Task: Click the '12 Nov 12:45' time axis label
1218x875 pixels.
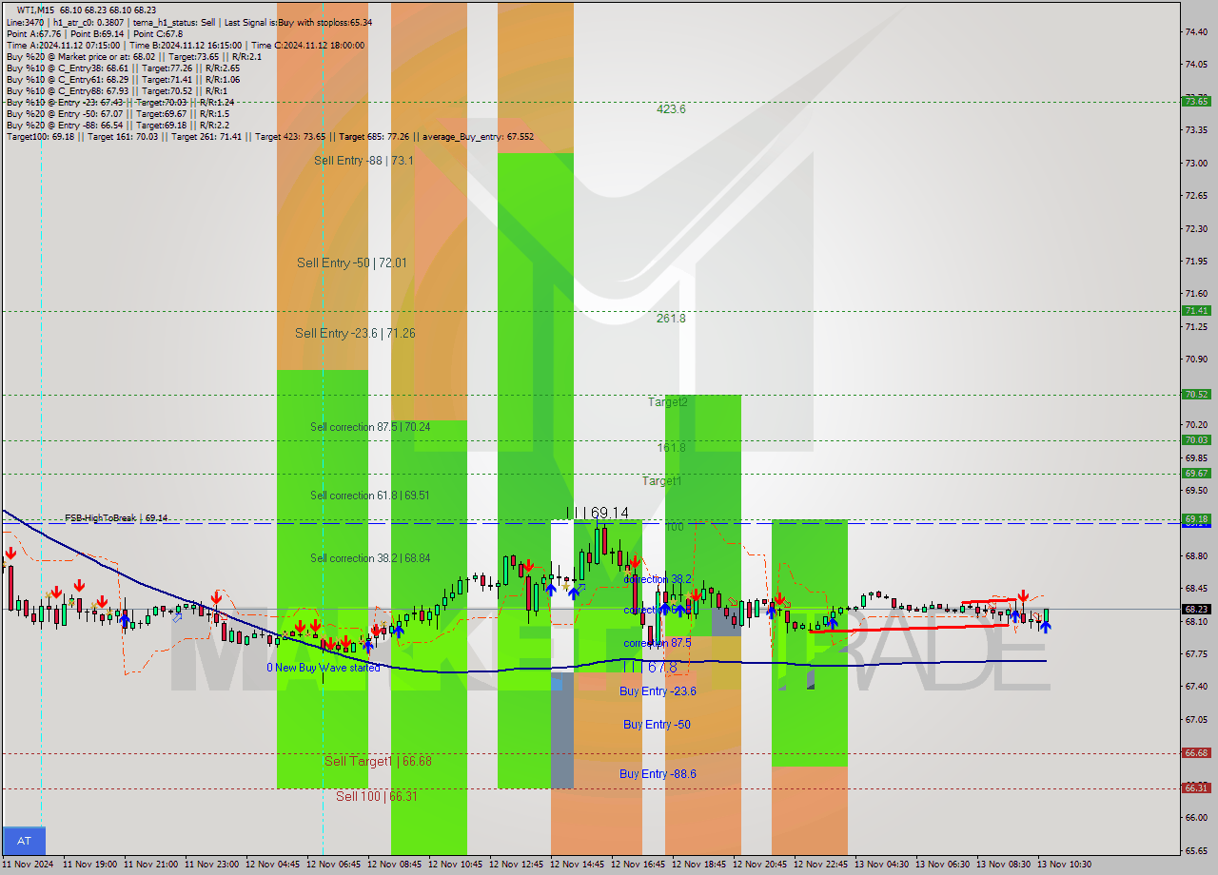Action: tap(516, 865)
